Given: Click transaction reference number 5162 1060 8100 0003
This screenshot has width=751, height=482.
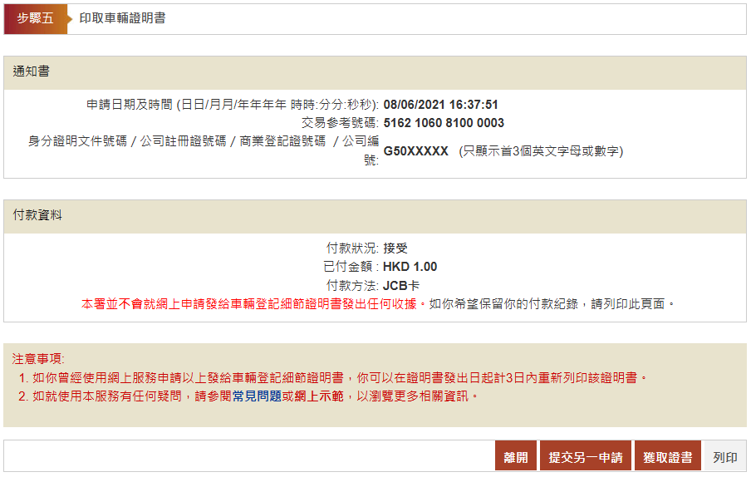Looking at the screenshot, I should (x=444, y=123).
